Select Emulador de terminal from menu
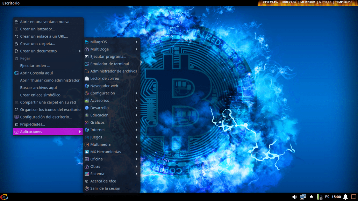 pos(109,64)
